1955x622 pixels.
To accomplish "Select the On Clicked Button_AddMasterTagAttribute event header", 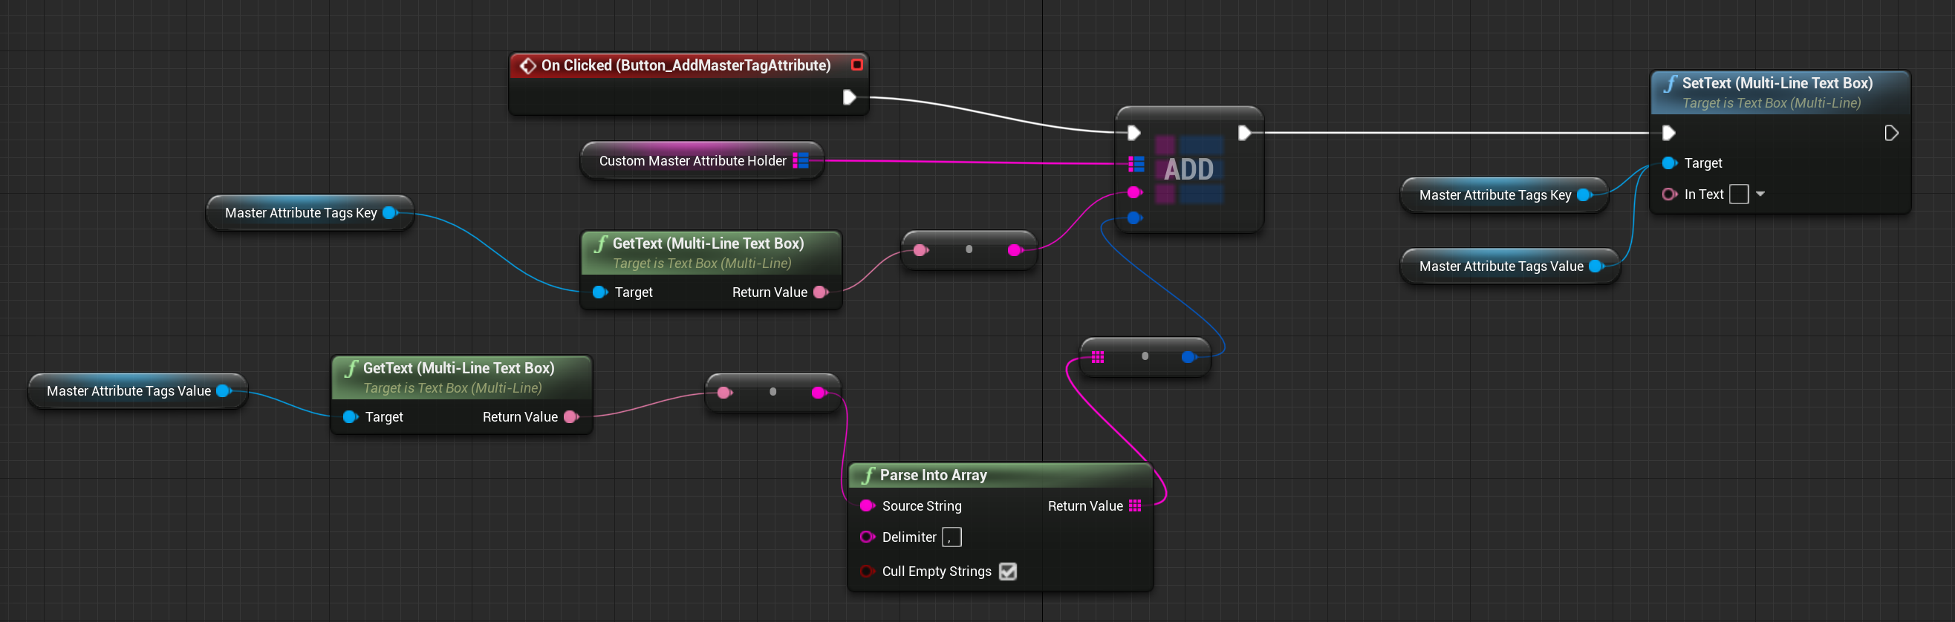I will point(686,66).
